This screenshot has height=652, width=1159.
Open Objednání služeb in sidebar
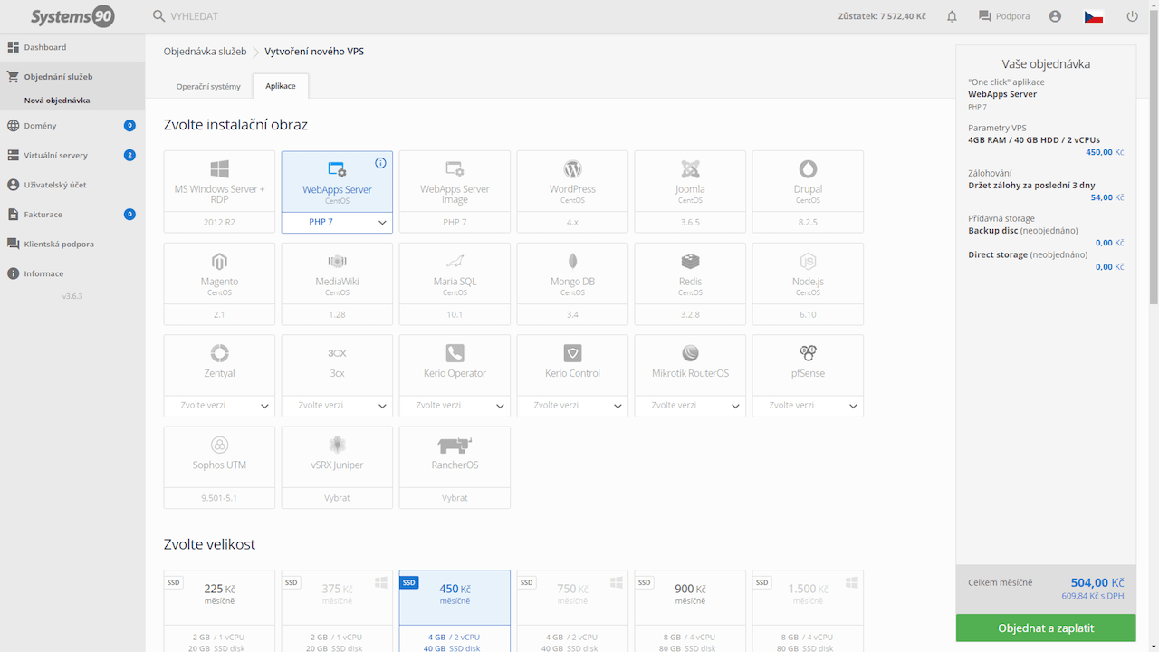(72, 77)
